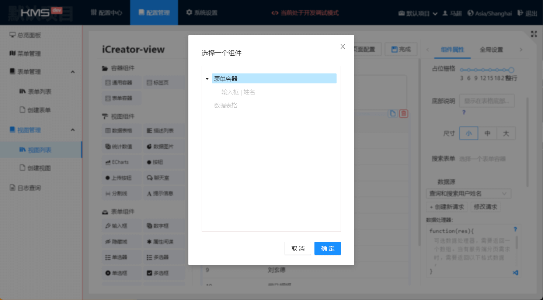Click the 占位栅格 grid slider handle
Viewport: 543px width, 300px height.
click(511, 70)
